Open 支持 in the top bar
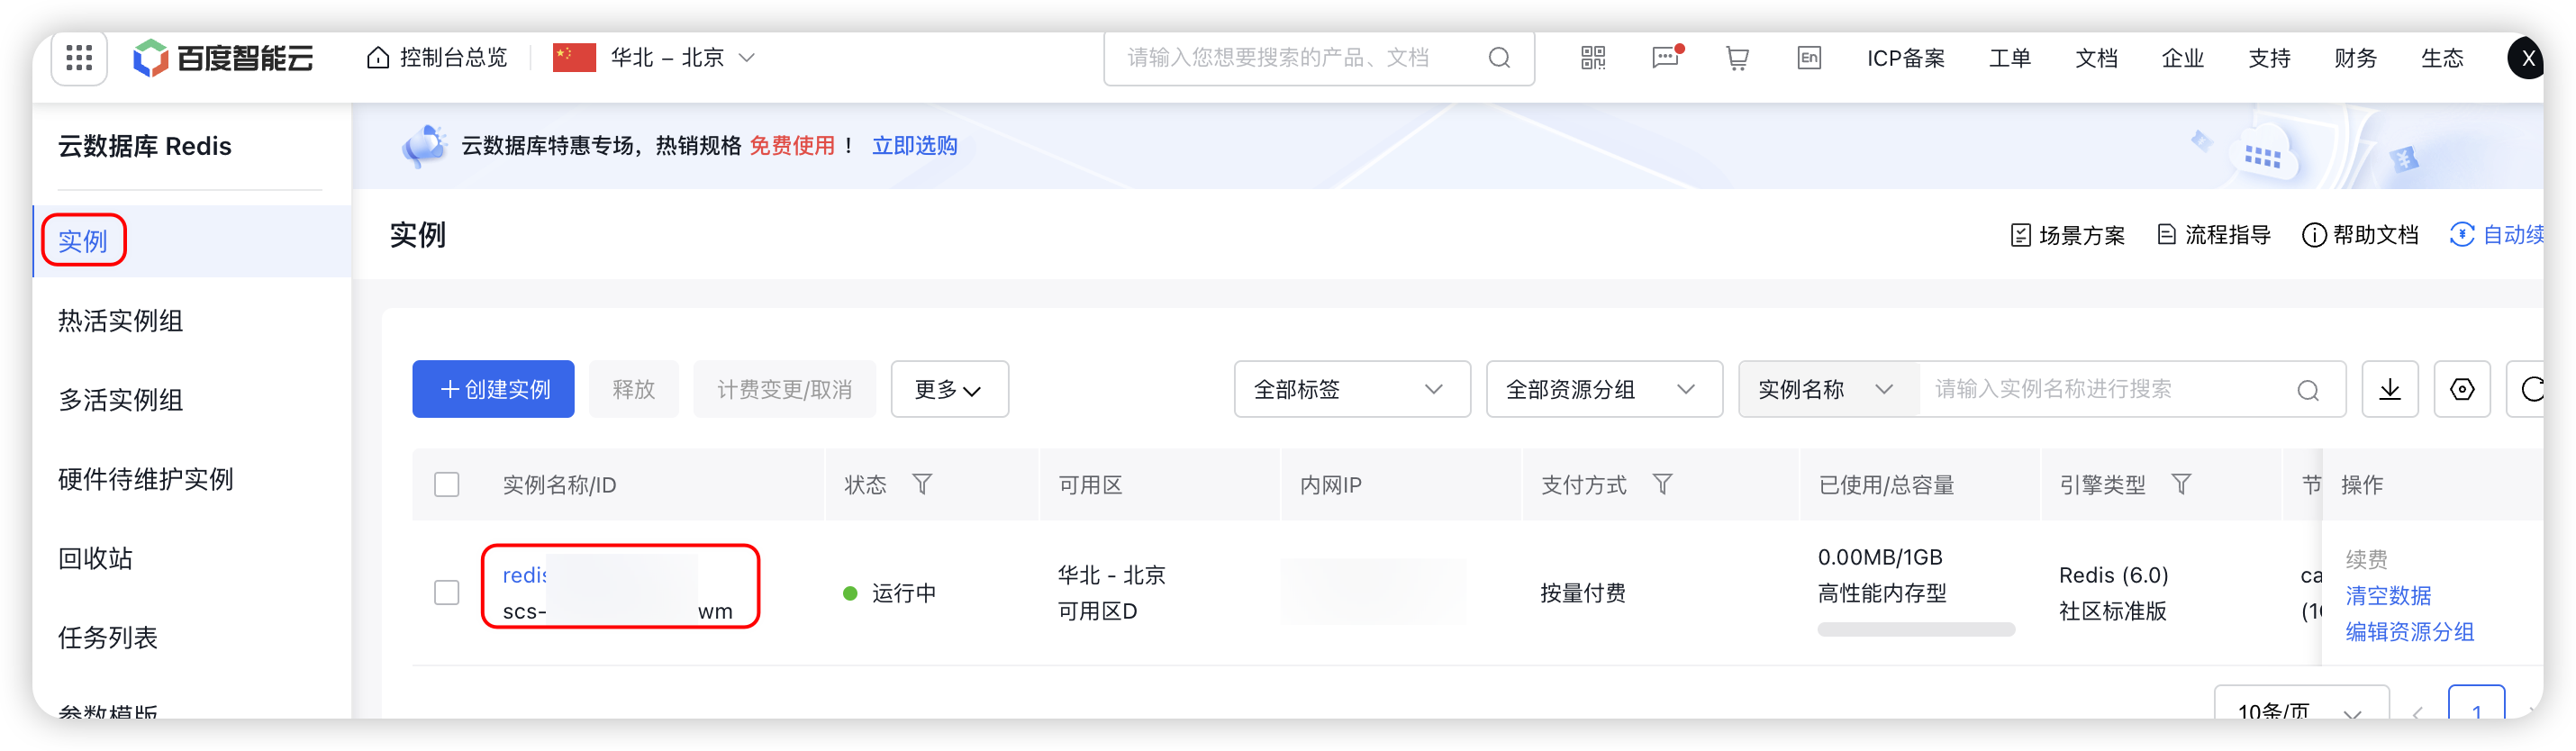The height and width of the screenshot is (751, 2576). coord(2269,58)
